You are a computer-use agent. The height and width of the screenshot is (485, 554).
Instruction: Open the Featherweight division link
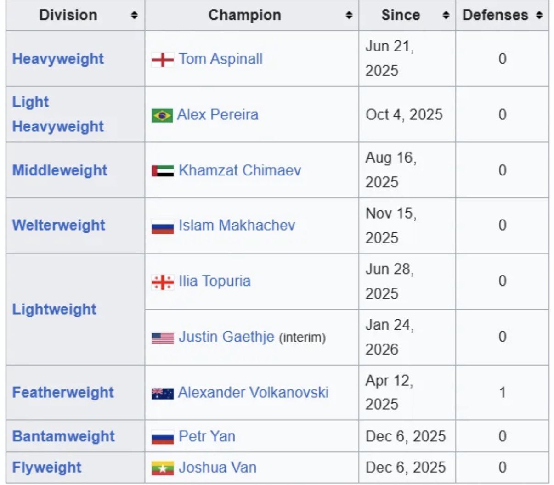click(x=63, y=393)
